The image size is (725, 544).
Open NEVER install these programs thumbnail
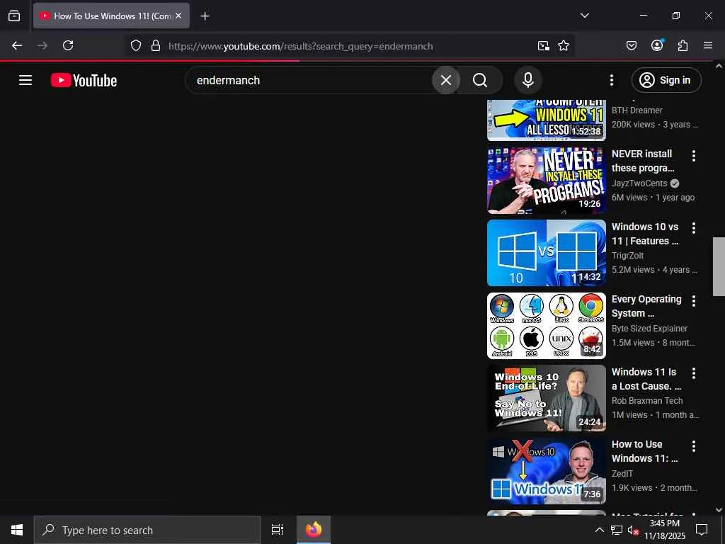pos(546,181)
